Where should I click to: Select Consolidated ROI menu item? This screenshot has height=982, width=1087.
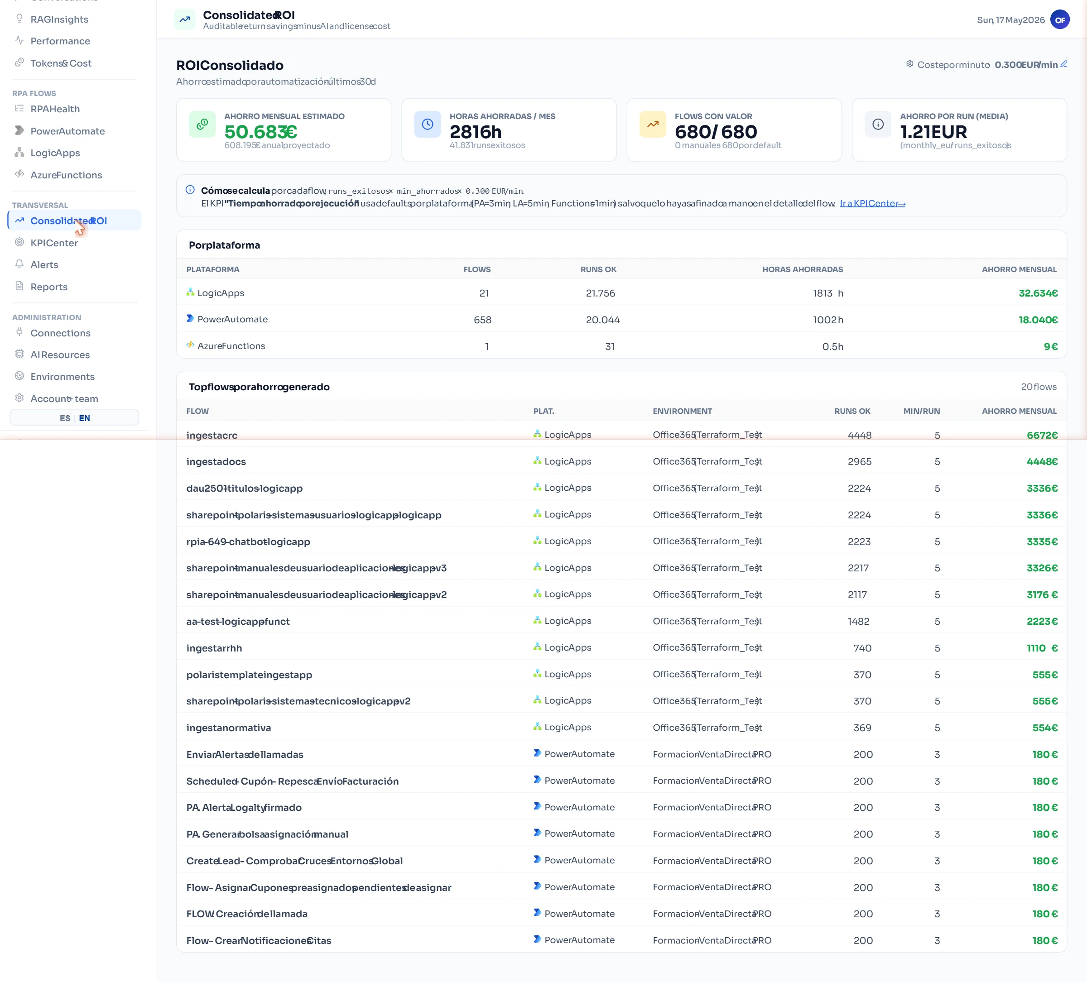(74, 220)
